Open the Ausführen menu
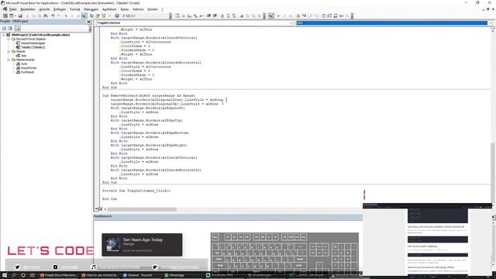 [109, 9]
